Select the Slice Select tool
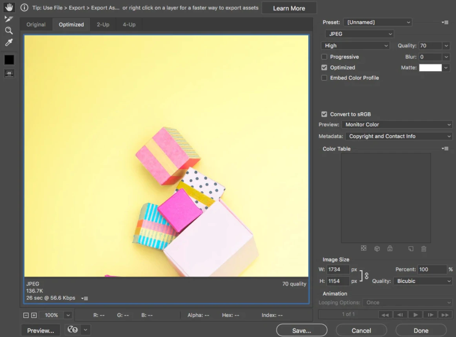 click(x=9, y=18)
